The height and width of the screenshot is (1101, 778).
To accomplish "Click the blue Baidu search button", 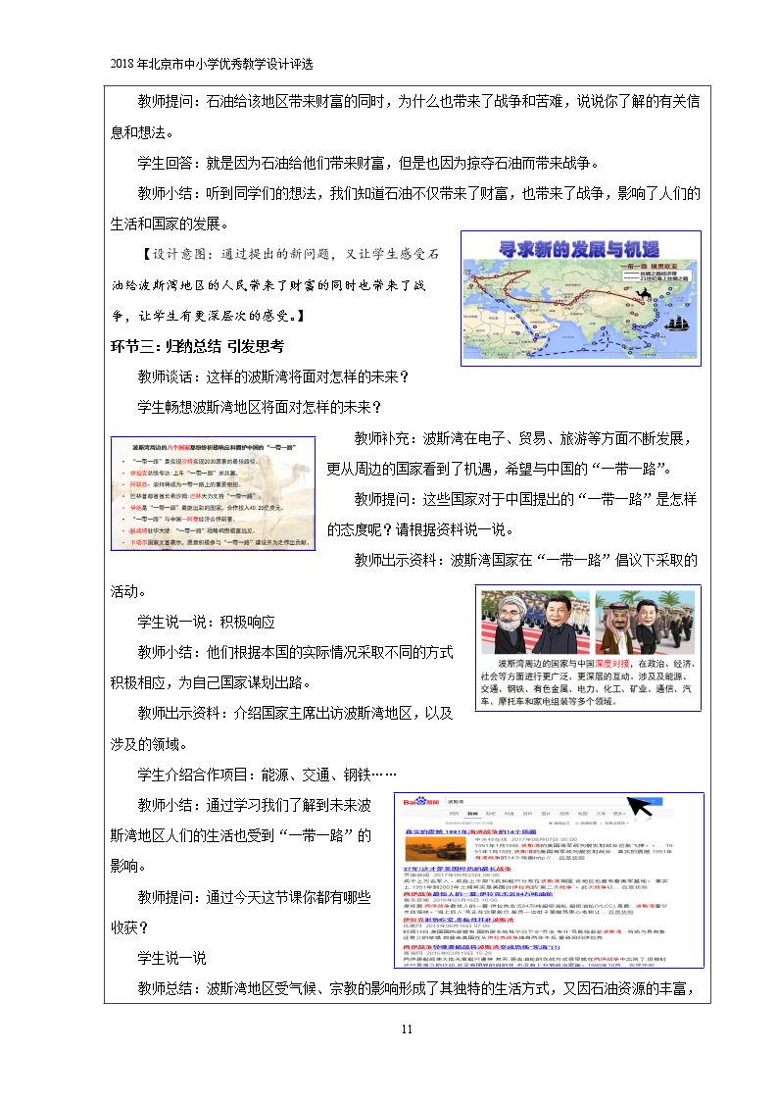I will point(646,801).
